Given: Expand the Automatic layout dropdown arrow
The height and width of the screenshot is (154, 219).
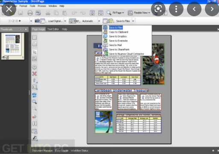Looking at the screenshot, I should coord(99,21).
